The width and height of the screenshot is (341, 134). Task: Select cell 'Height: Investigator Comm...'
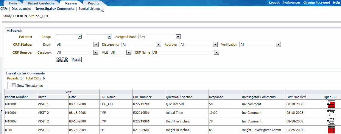point(263,130)
